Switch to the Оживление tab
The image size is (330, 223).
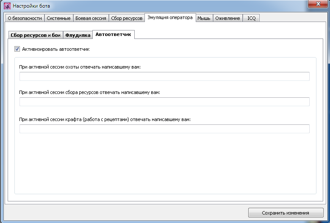[x=228, y=18]
